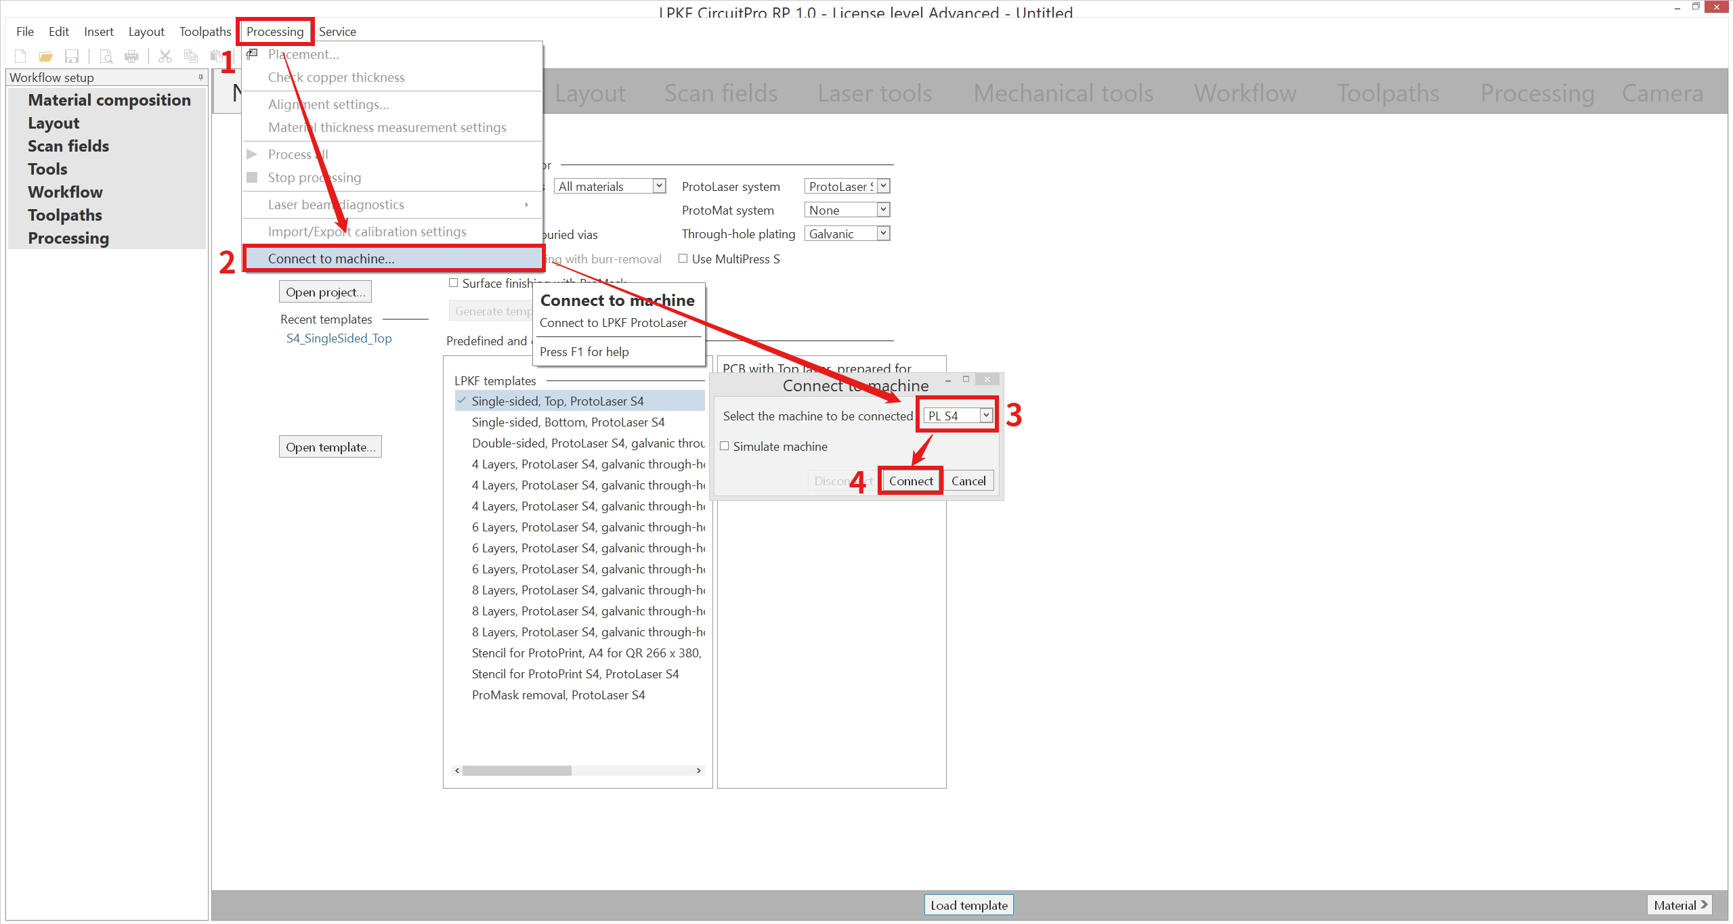The height and width of the screenshot is (924, 1733).
Task: Click the Open folder toolbar icon
Action: click(45, 56)
